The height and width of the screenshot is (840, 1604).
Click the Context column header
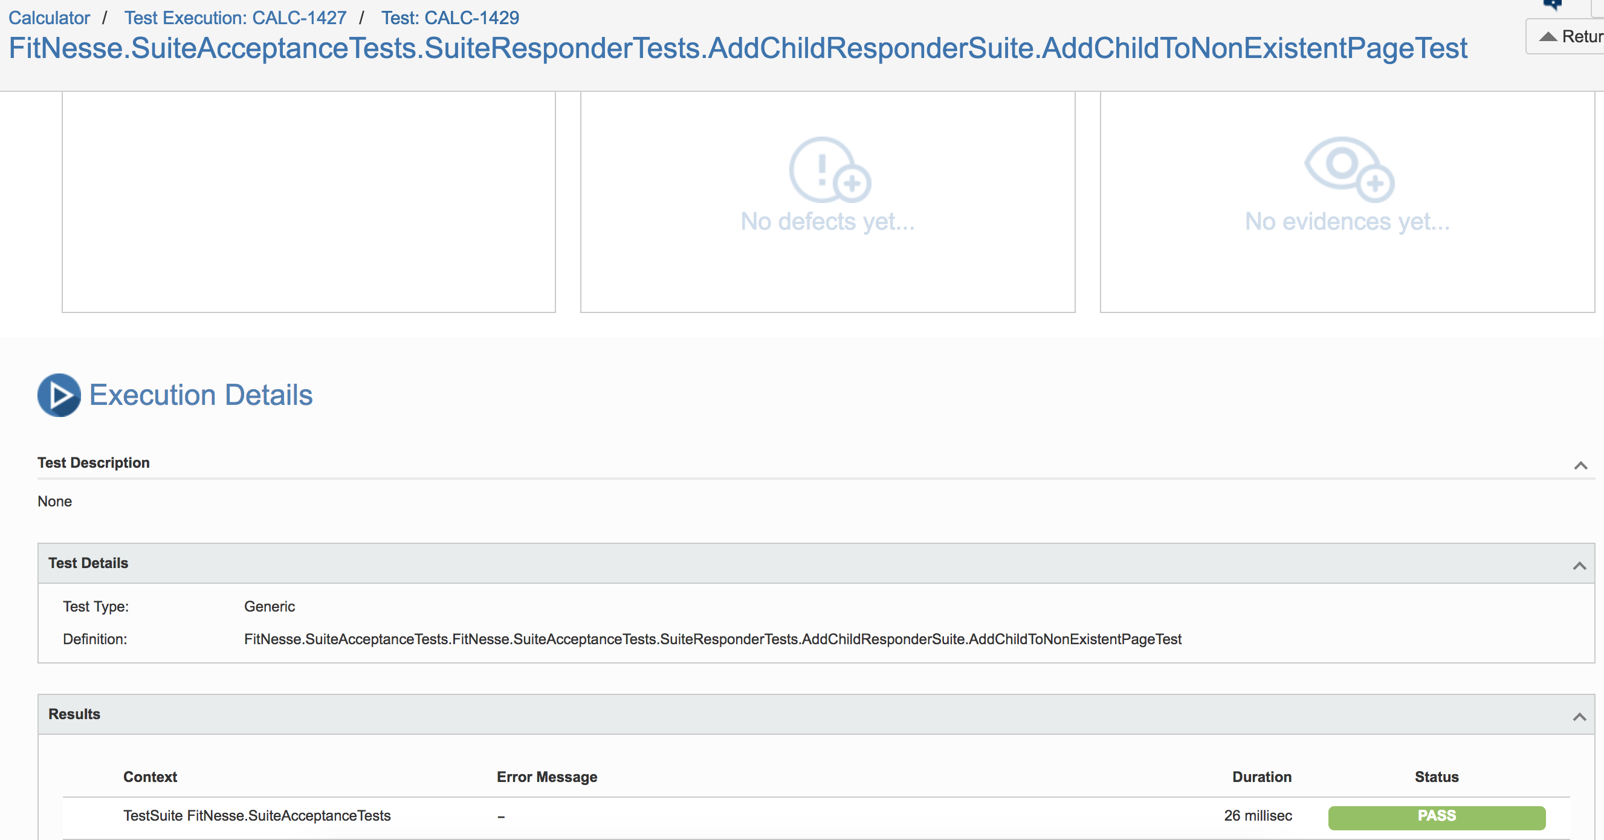click(x=150, y=777)
